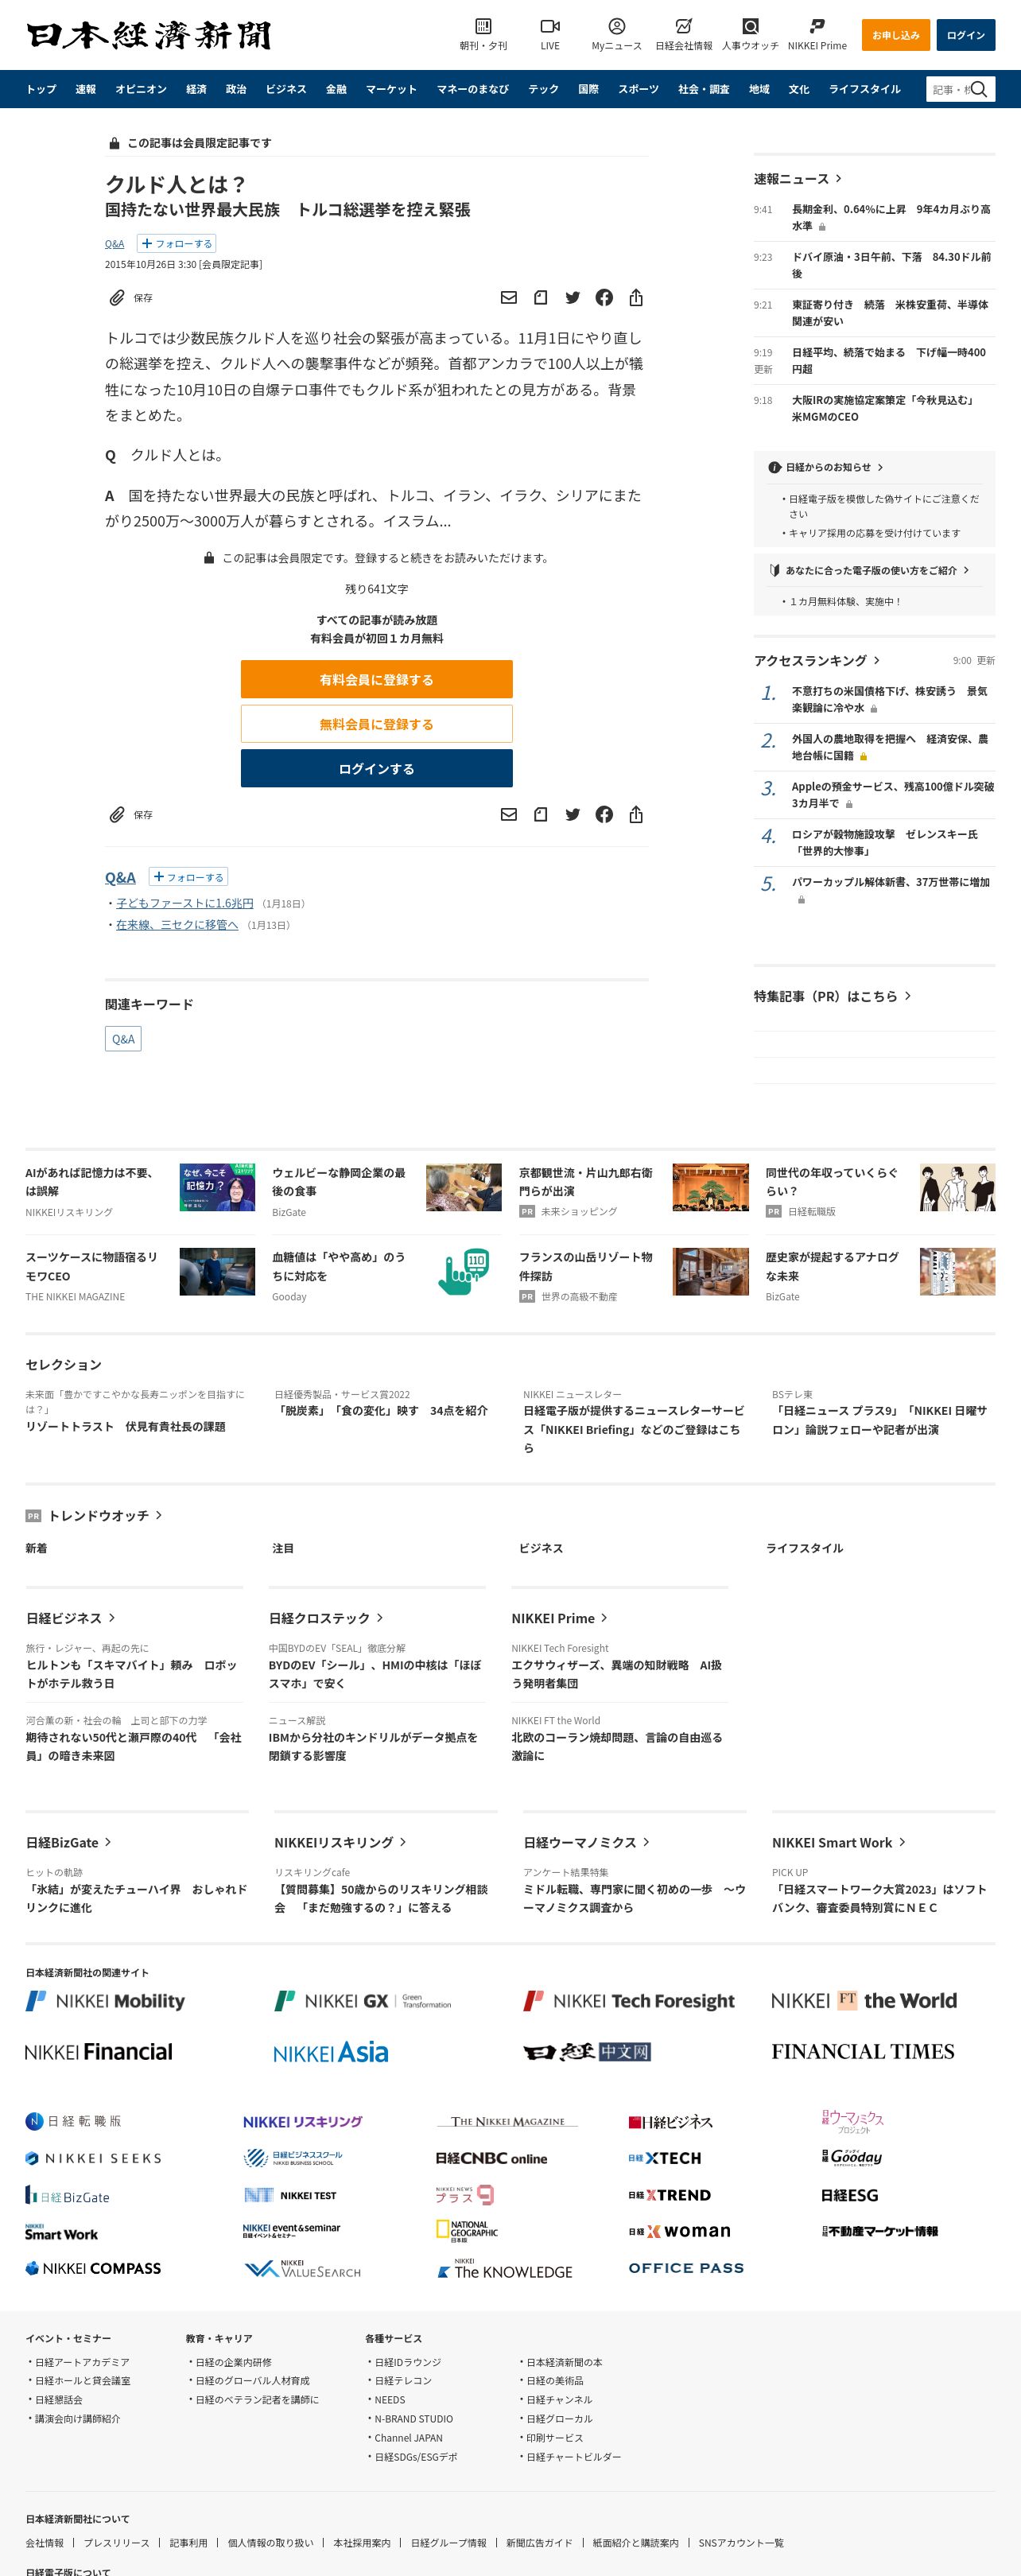Screen dimensions: 1021x2576
Task: Open the 日経BizGate section heading
Action: [x=62, y=1843]
